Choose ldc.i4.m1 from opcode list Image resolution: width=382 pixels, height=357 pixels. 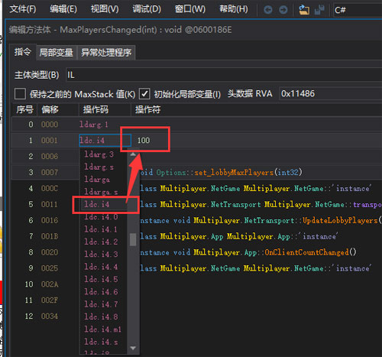(x=102, y=329)
